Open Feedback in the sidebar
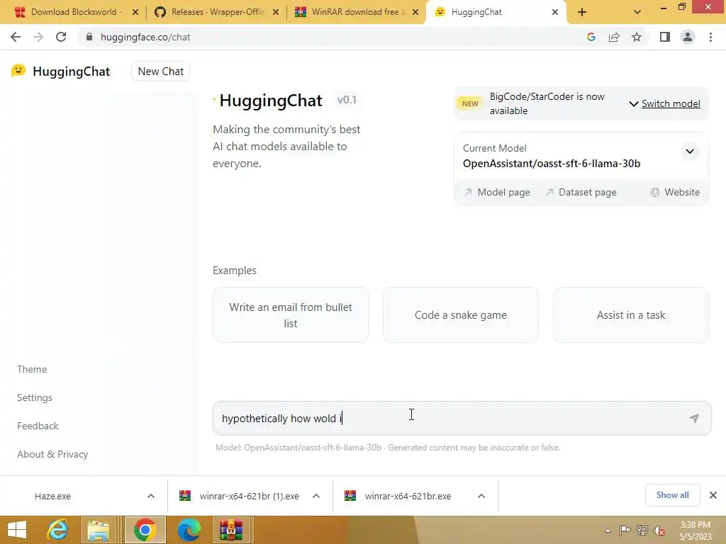Viewport: 726px width, 544px height. click(38, 426)
